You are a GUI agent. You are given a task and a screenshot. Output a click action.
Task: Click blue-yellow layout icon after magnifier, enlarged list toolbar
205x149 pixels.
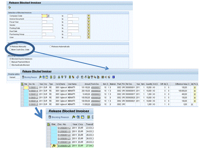[82, 117]
